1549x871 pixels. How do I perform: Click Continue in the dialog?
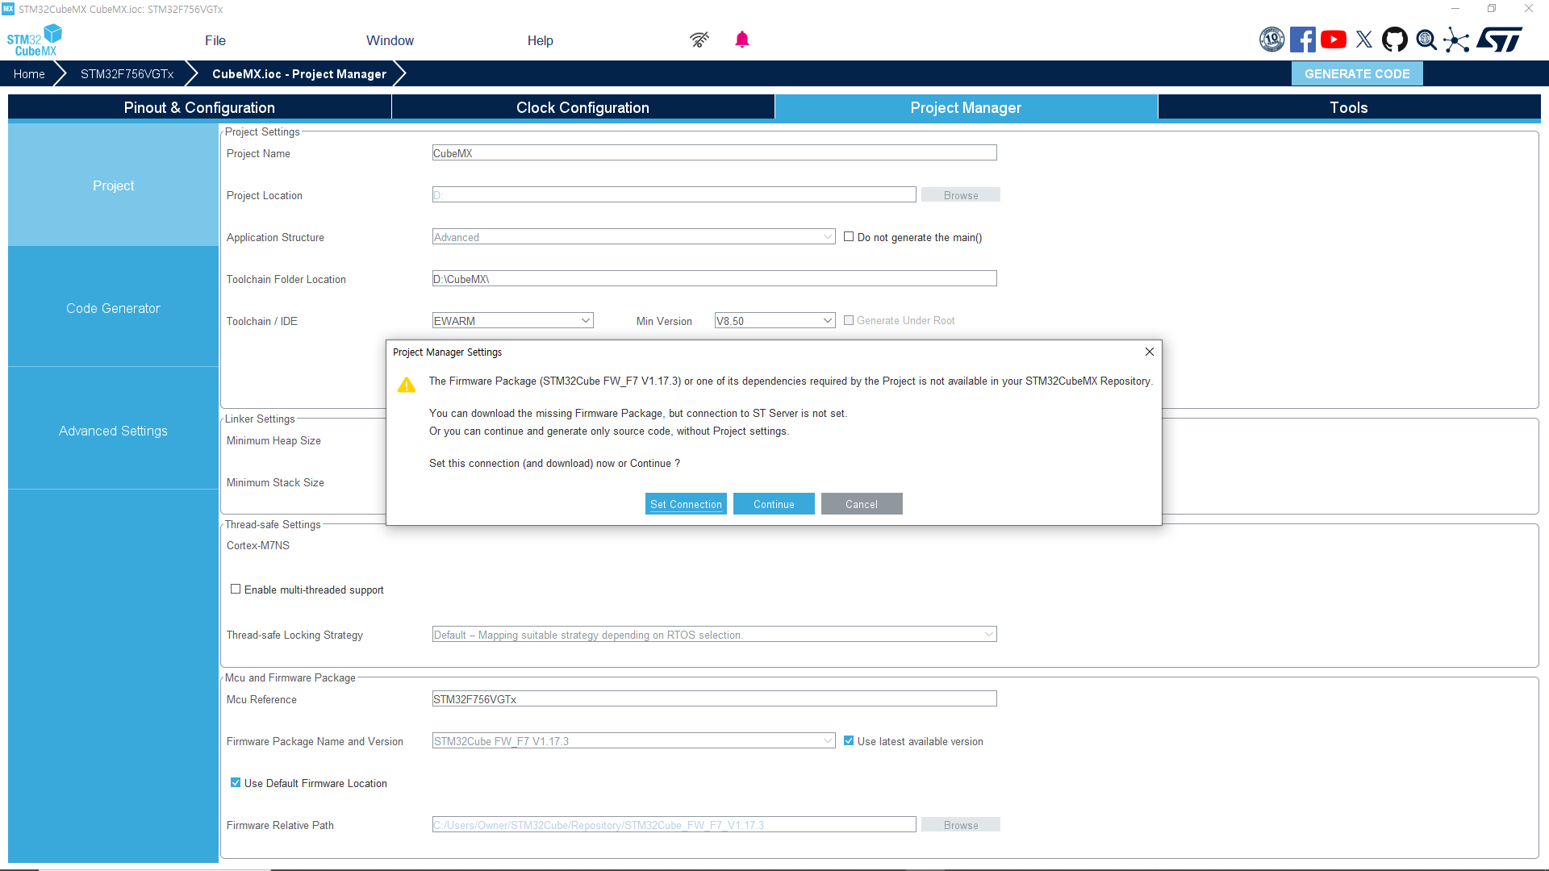773,503
